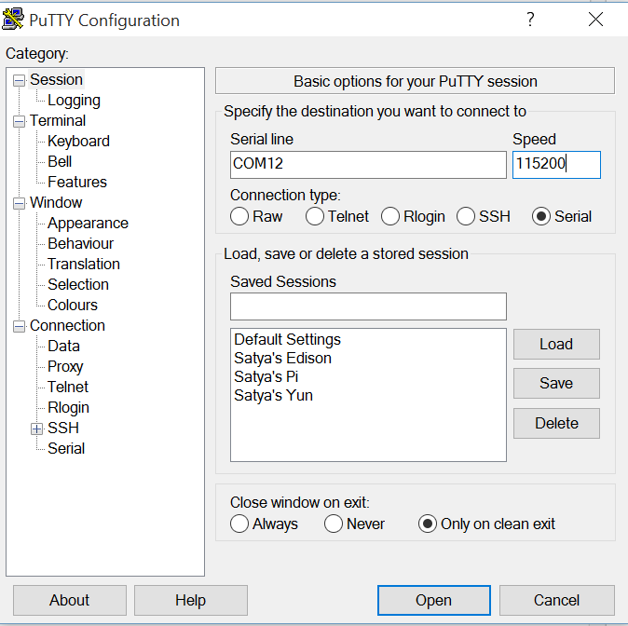
Task: Open the Session category
Action: [57, 80]
